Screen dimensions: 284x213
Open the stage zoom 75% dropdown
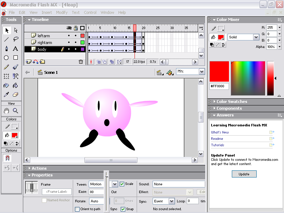point(202,72)
